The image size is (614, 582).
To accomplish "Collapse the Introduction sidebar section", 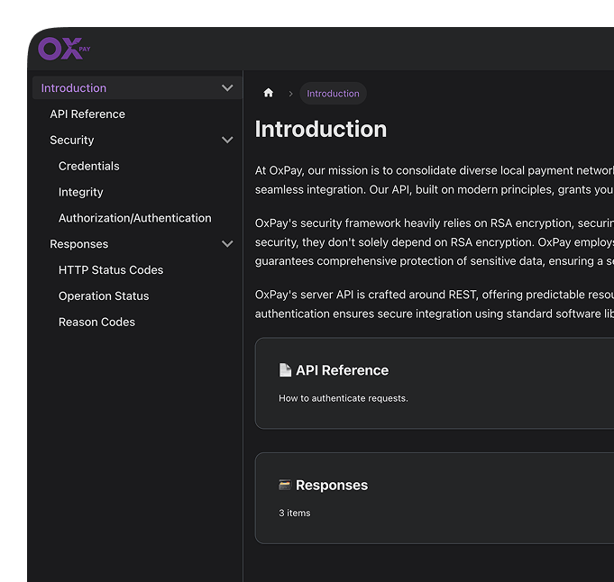I will (x=227, y=88).
